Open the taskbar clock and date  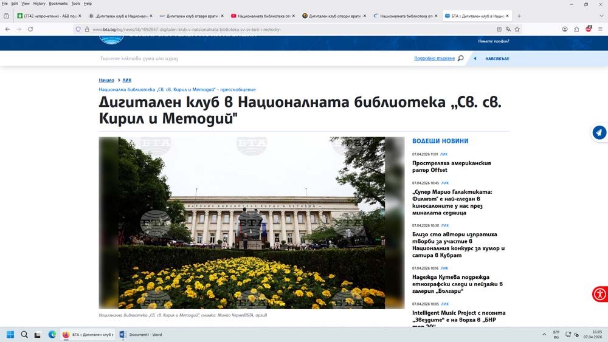pos(593,335)
